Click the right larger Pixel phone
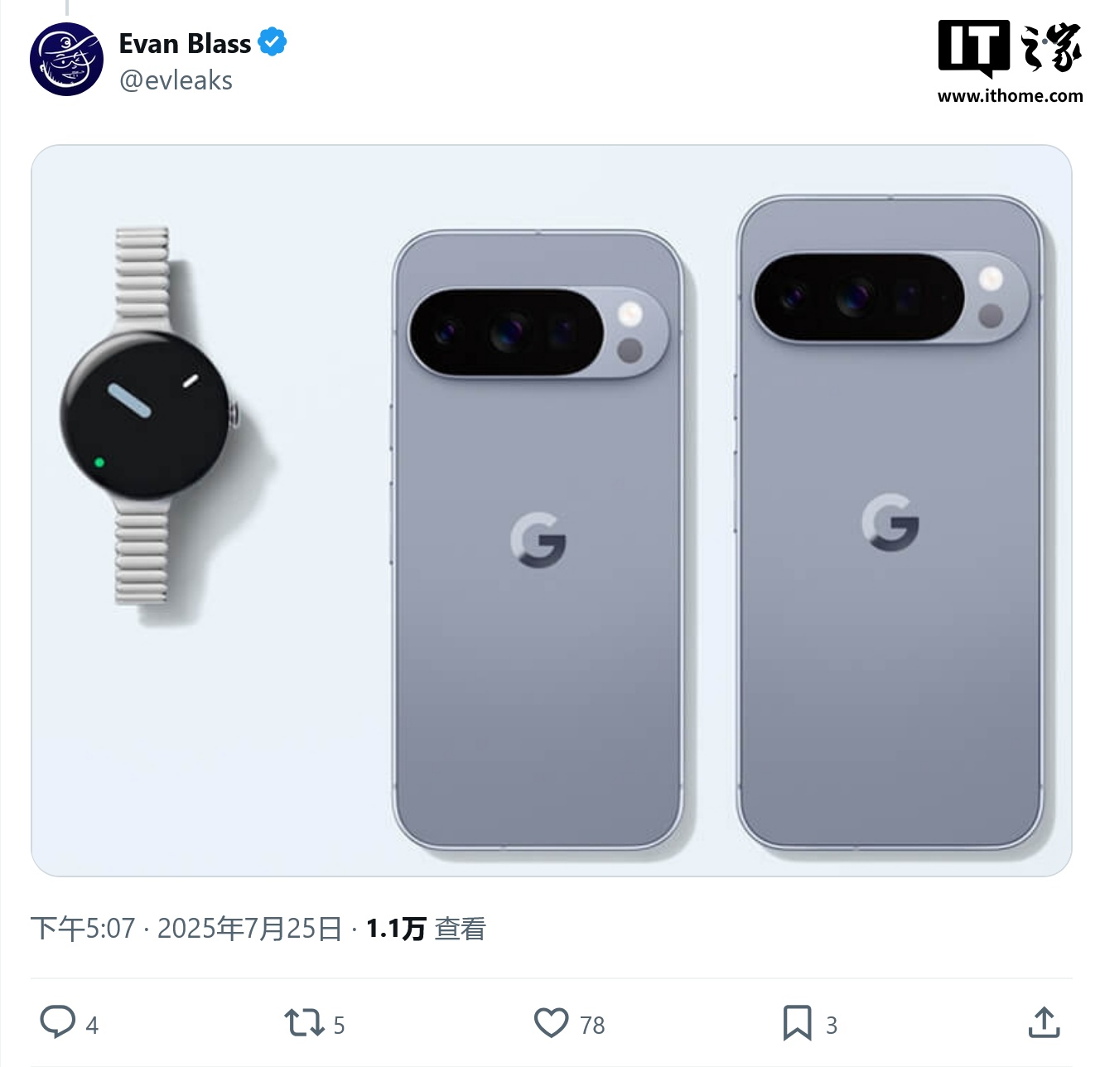Viewport: 1100px width, 1067px height. coord(890,524)
